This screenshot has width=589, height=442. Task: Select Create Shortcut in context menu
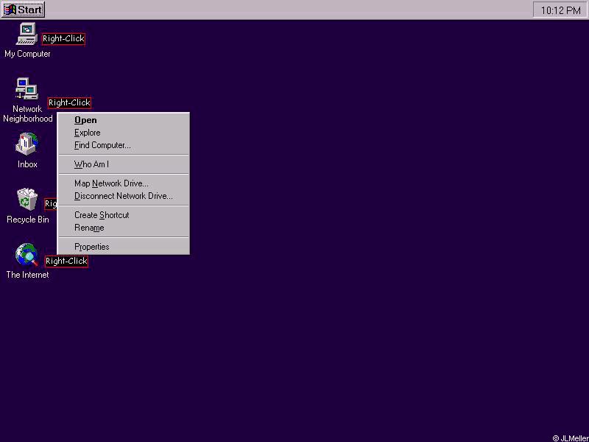tap(123, 215)
